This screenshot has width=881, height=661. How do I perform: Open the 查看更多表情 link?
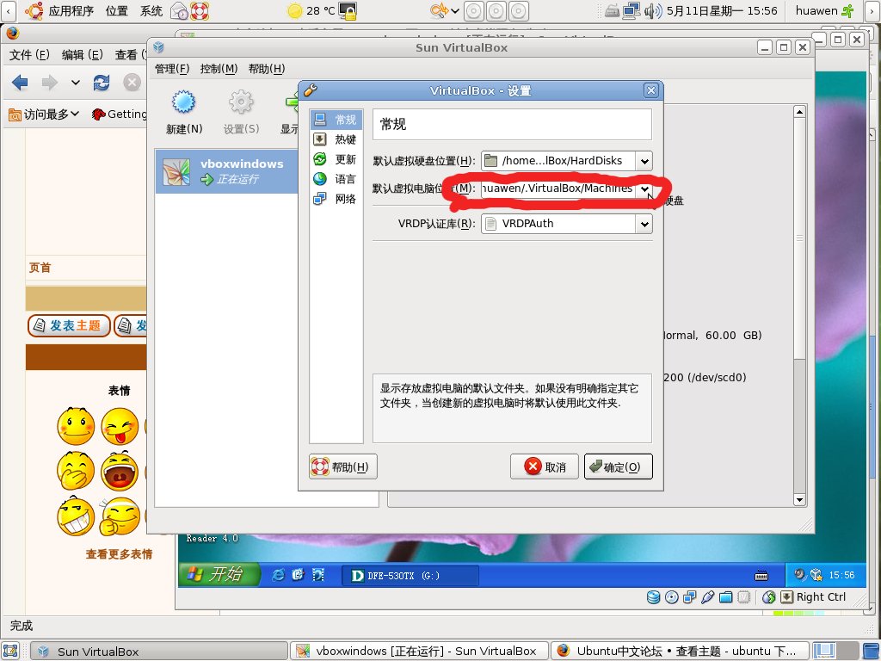[x=119, y=554]
